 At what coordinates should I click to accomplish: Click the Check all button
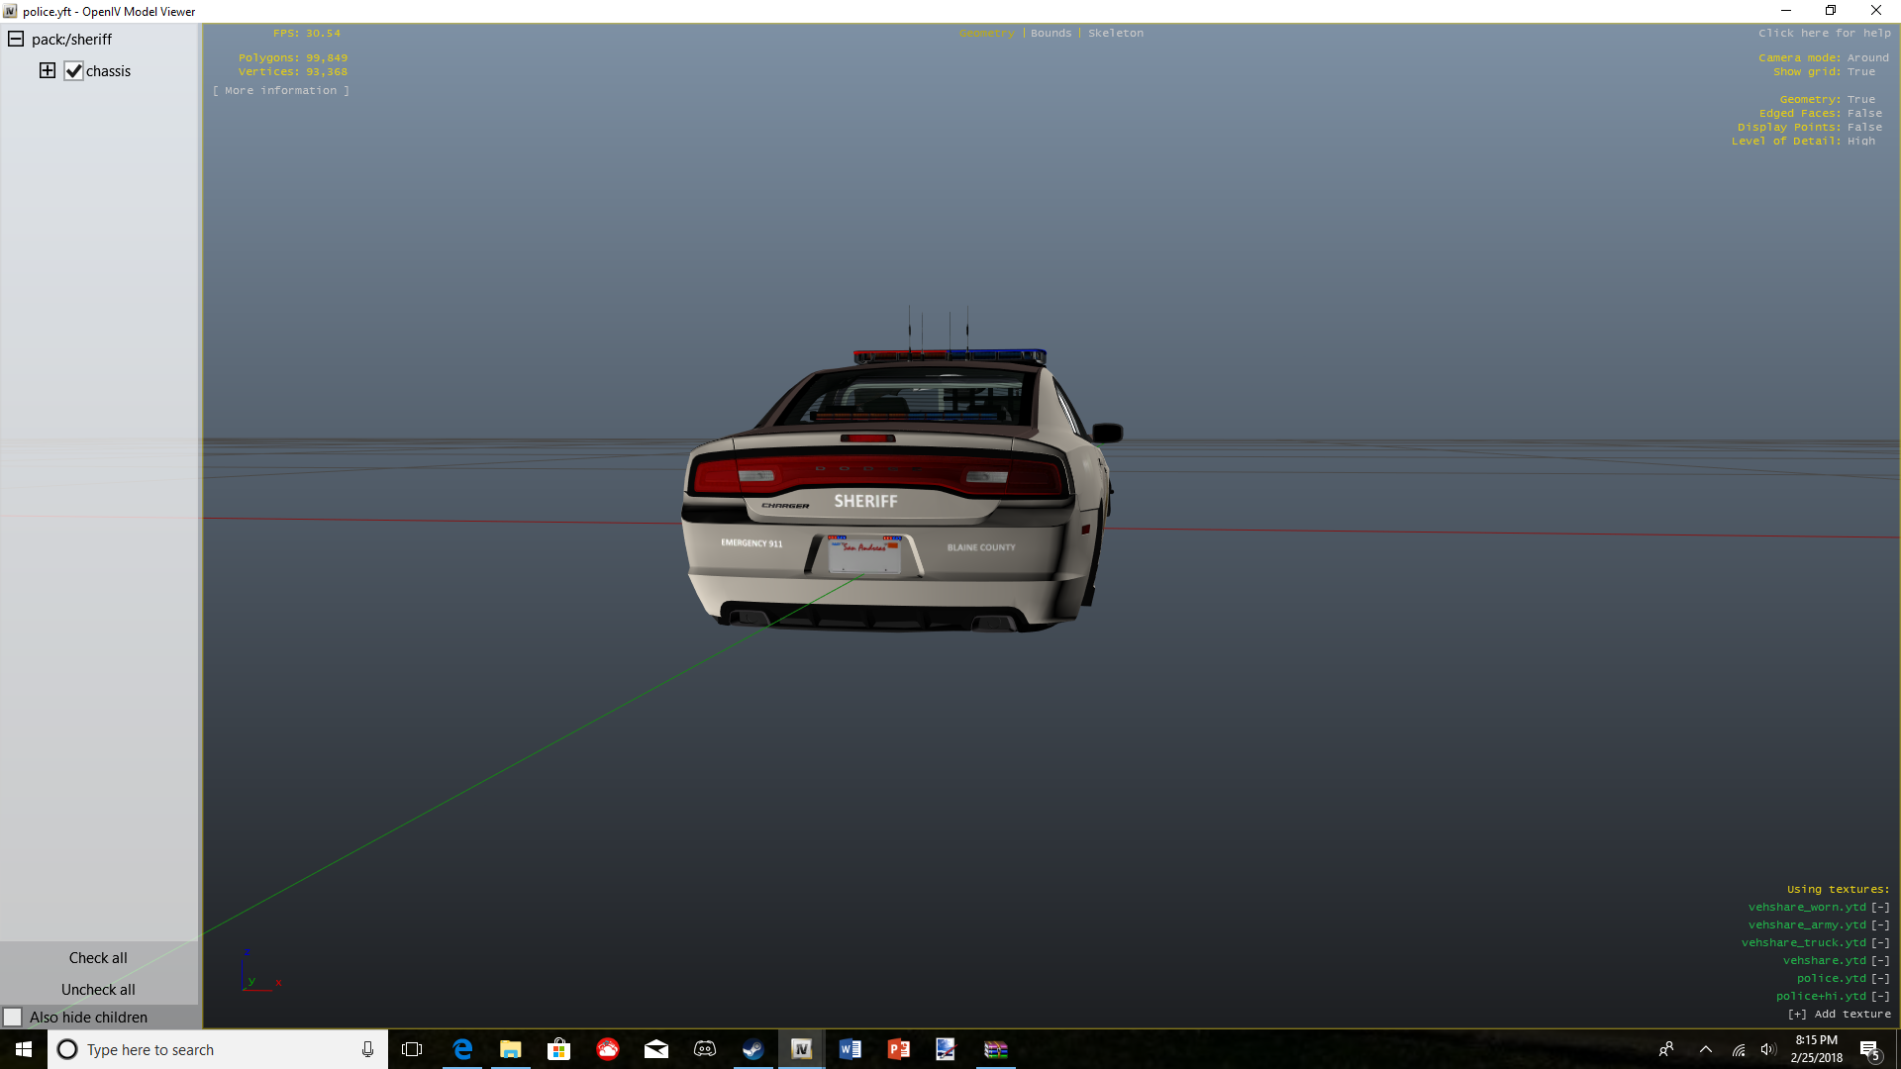click(98, 958)
